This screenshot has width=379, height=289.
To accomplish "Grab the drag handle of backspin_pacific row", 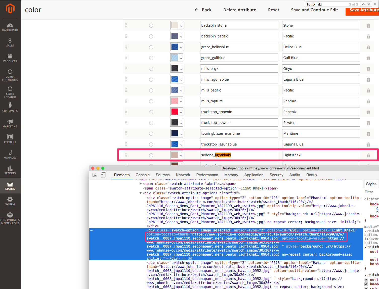I will tap(126, 36).
